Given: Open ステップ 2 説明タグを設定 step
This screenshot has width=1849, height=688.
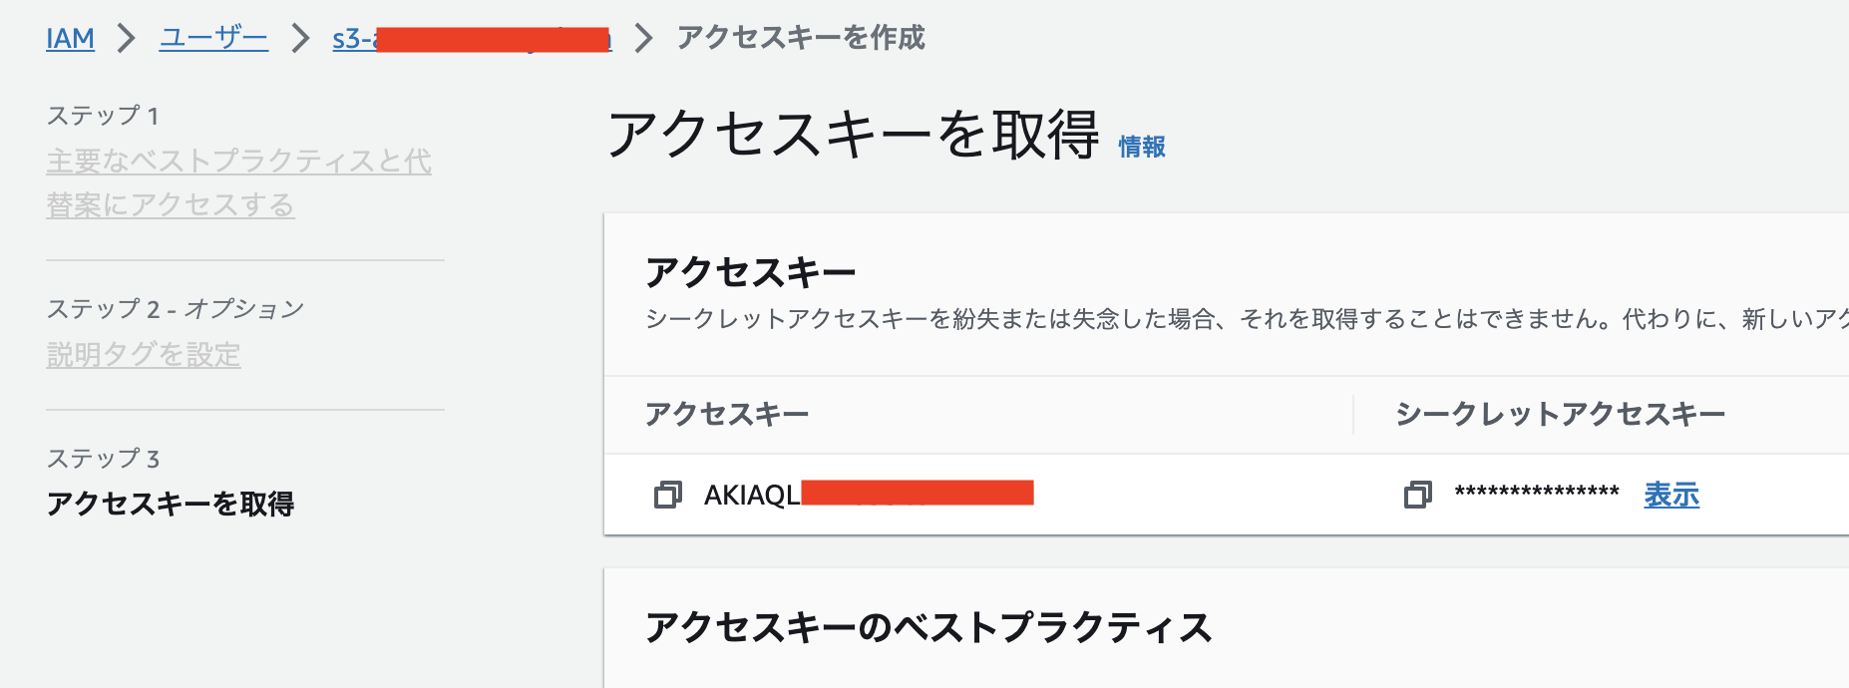Looking at the screenshot, I should [144, 355].
